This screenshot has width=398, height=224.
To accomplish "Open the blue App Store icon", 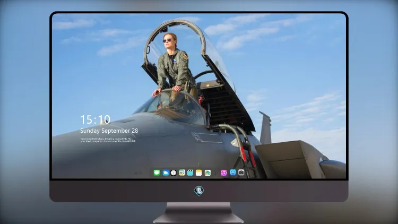I will 233,173.
